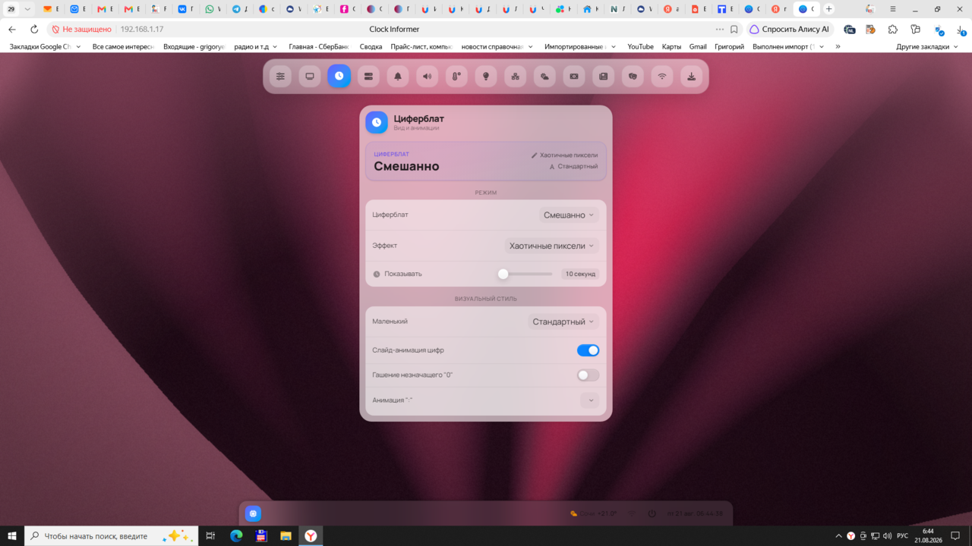
Task: Go back to the previous page
Action: [12, 29]
